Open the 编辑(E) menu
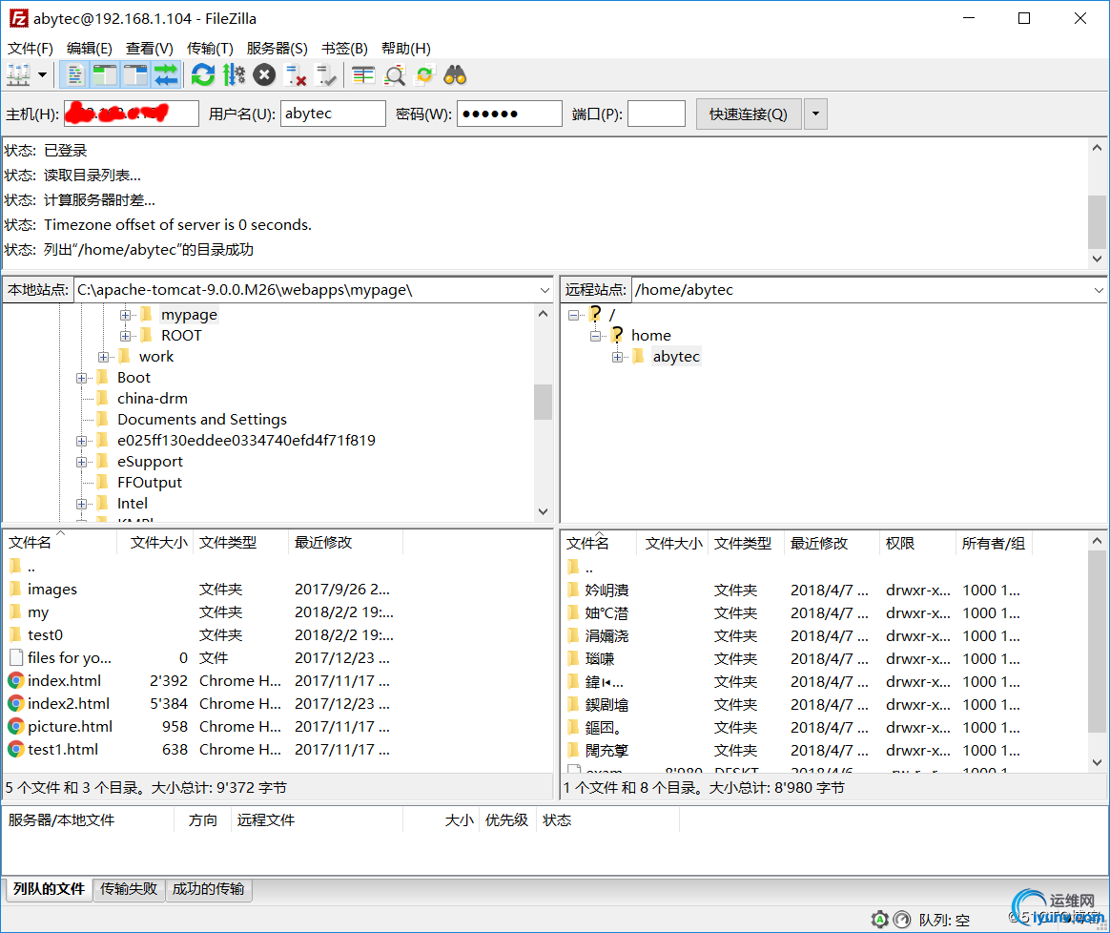This screenshot has height=933, width=1110. 90,48
